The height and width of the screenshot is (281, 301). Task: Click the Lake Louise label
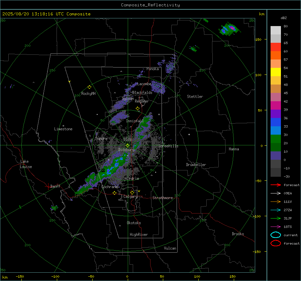click(x=26, y=164)
